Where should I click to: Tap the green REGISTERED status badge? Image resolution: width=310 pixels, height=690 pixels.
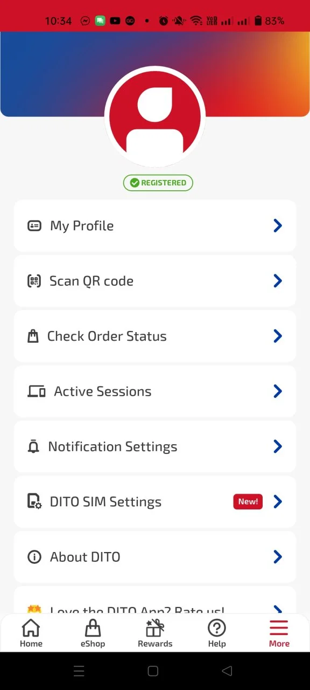[158, 183]
